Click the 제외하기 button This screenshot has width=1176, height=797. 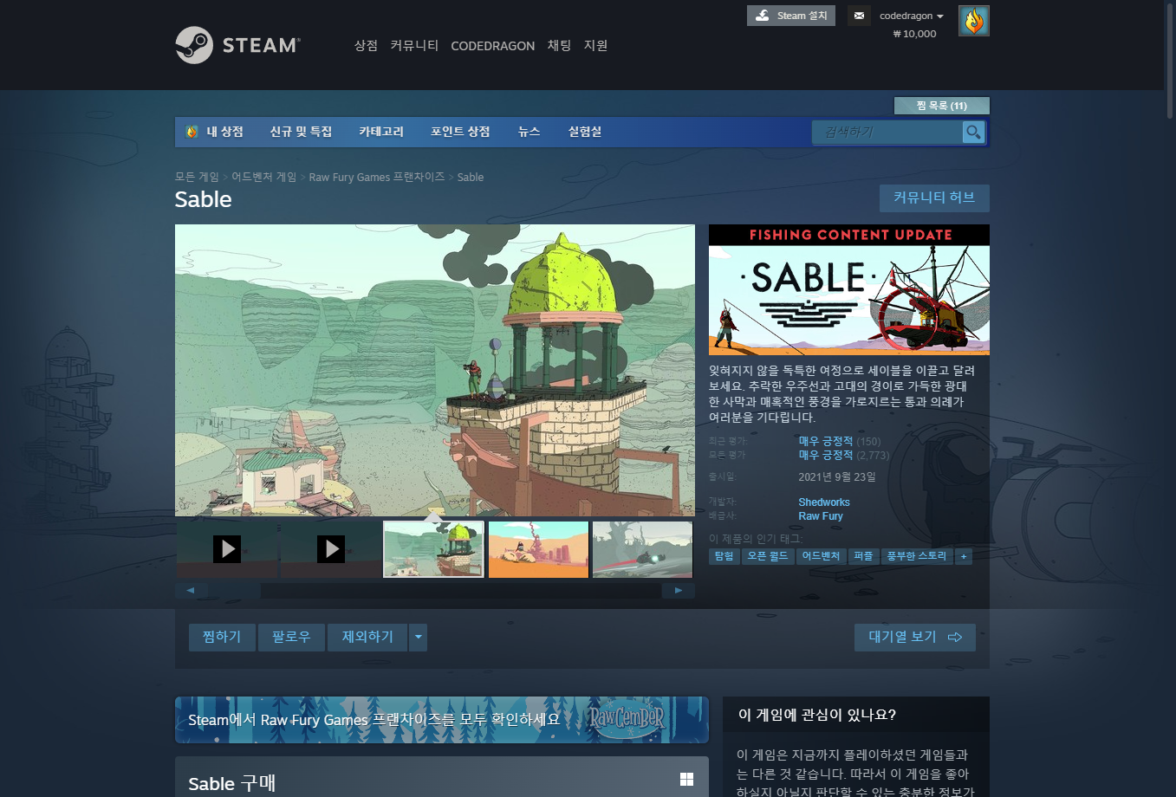[367, 638]
